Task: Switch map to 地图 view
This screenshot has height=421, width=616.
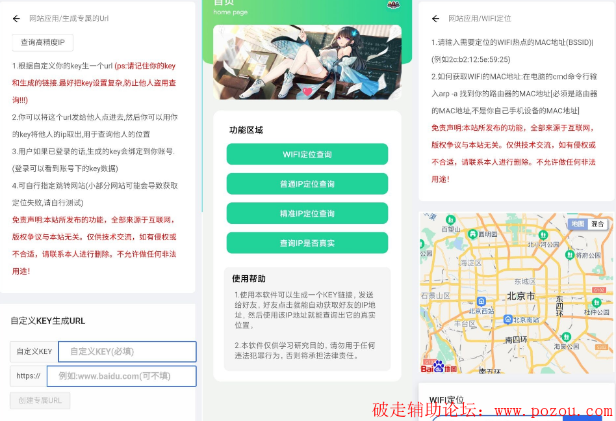Action: pos(577,224)
